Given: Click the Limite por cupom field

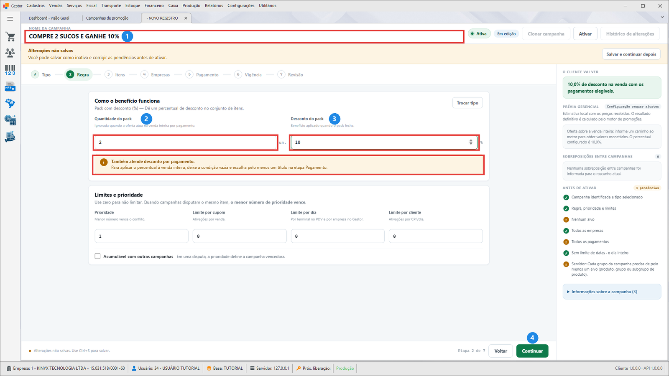Looking at the screenshot, I should [240, 236].
